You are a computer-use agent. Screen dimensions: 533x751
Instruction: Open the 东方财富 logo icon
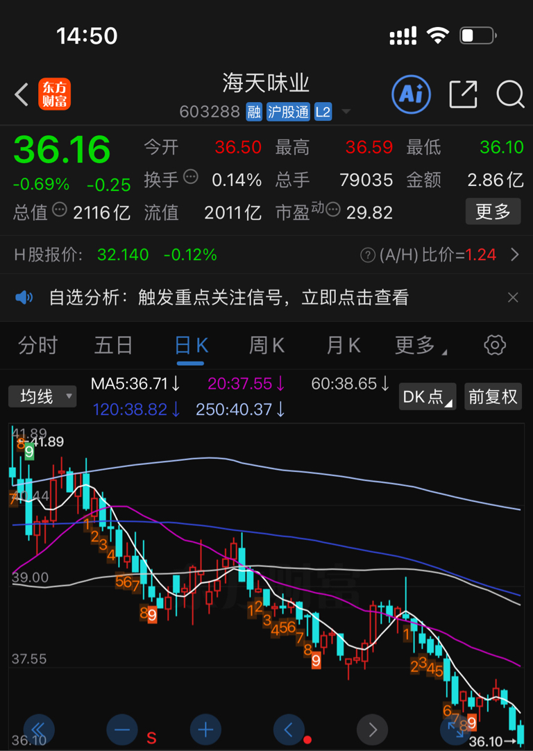[55, 94]
